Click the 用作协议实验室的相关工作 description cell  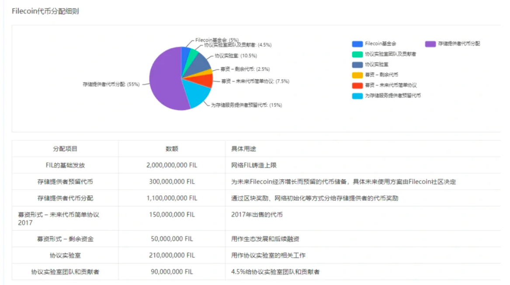pos(268,255)
